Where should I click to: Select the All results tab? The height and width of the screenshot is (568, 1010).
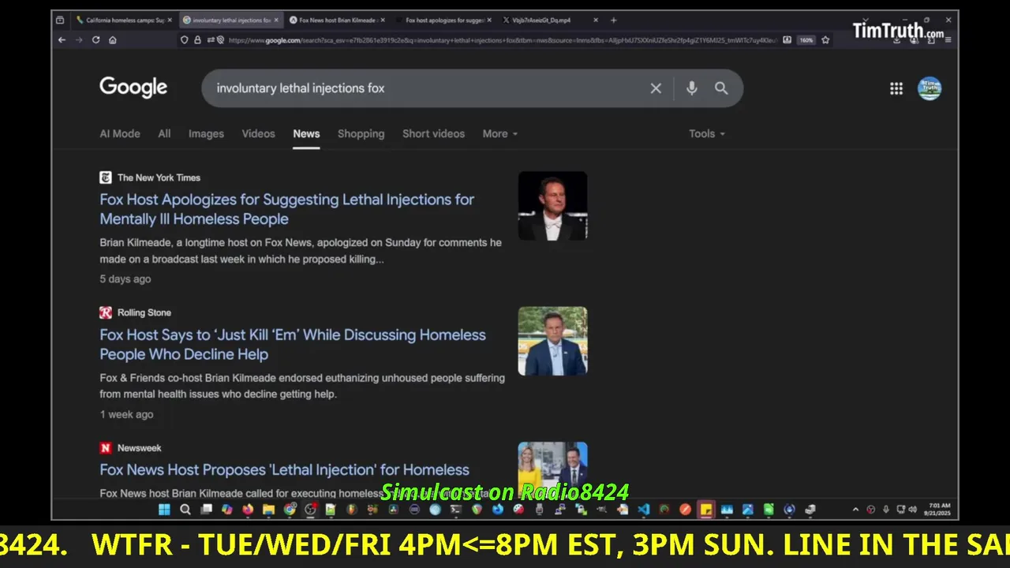coord(164,133)
